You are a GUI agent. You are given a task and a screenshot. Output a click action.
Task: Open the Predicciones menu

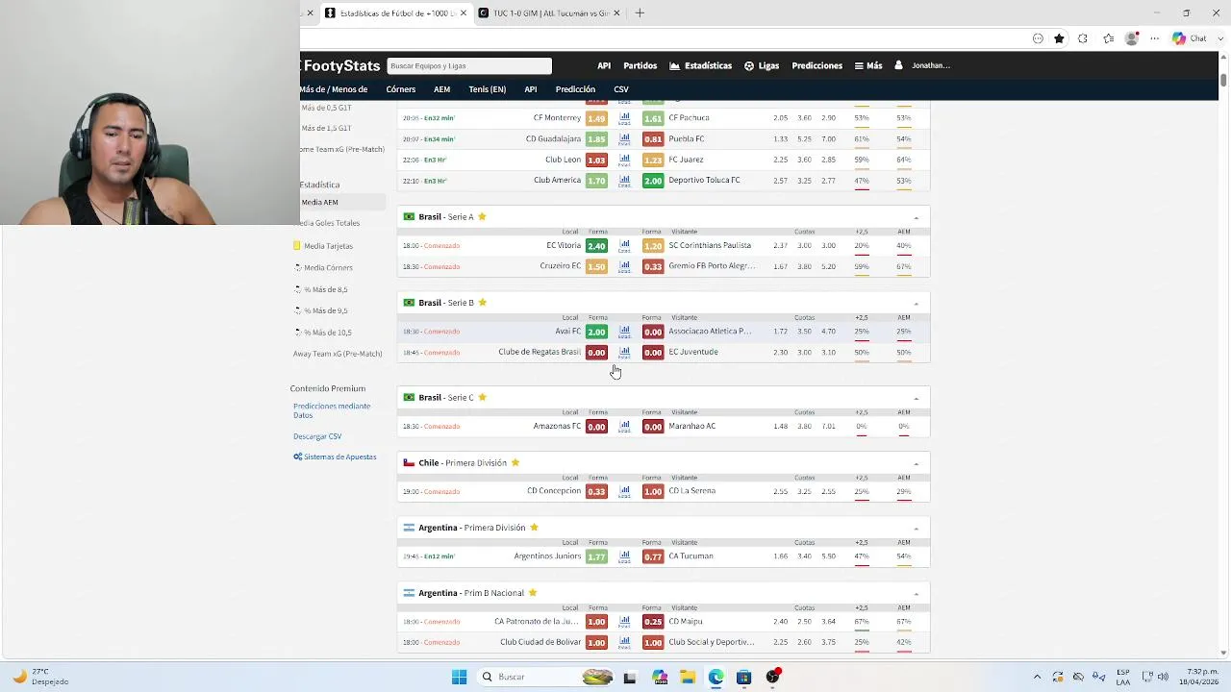(x=816, y=65)
